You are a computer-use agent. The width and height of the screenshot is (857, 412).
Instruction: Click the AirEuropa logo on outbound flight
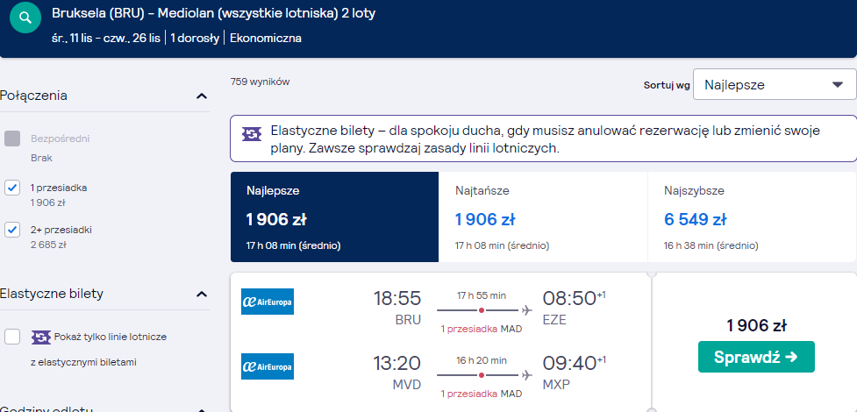pos(268,302)
